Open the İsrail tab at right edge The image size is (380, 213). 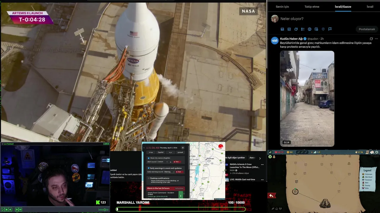[370, 7]
